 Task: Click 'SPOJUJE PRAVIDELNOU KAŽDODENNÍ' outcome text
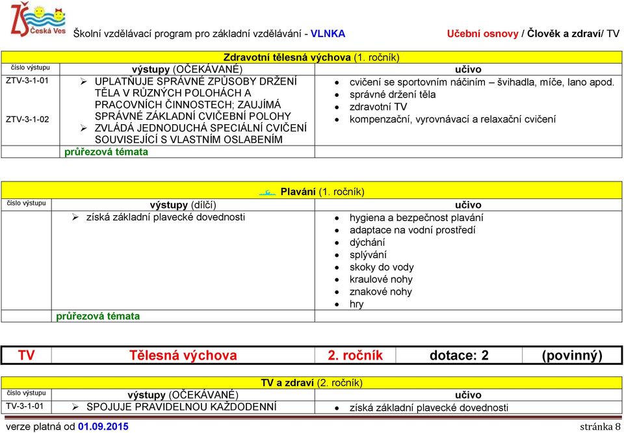pyautogui.click(x=181, y=407)
